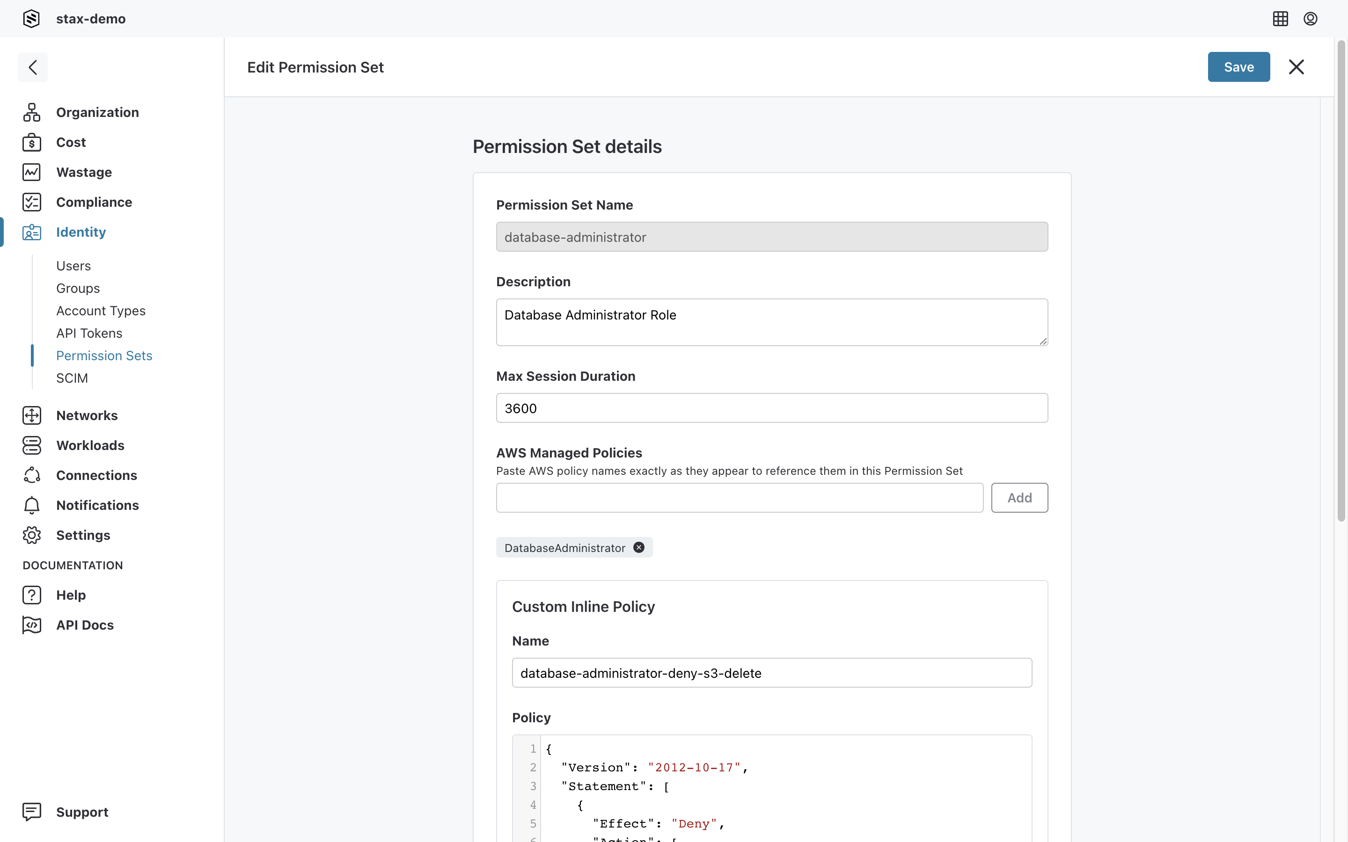
Task: Open Settings section
Action: 83,535
